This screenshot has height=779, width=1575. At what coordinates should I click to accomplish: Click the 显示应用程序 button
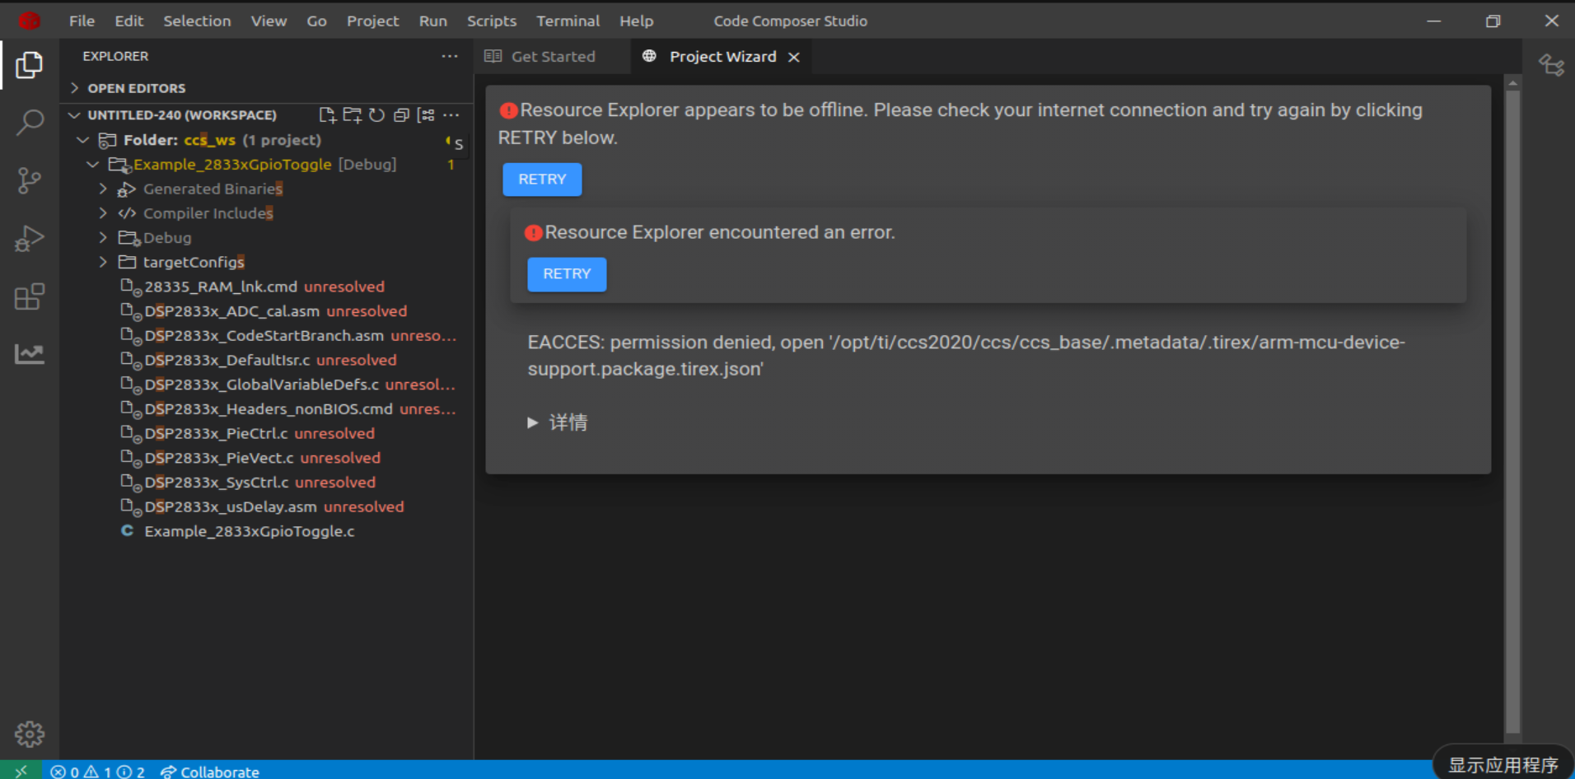1503,765
